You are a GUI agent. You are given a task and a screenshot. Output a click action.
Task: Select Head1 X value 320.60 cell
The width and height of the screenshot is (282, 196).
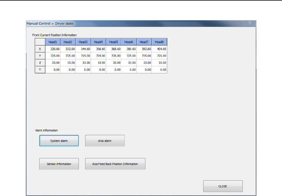[53, 49]
